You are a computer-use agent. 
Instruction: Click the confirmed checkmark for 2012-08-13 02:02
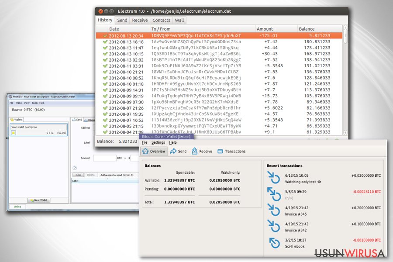pyautogui.click(x=105, y=60)
